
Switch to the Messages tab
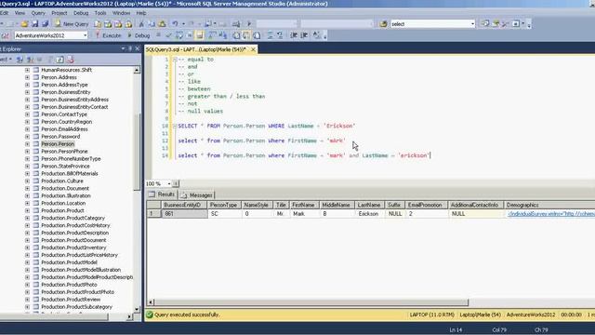pos(197,195)
